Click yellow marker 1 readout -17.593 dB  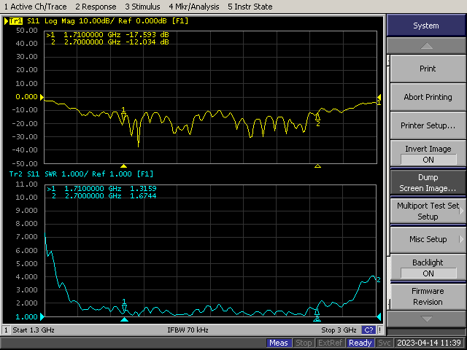(x=147, y=34)
